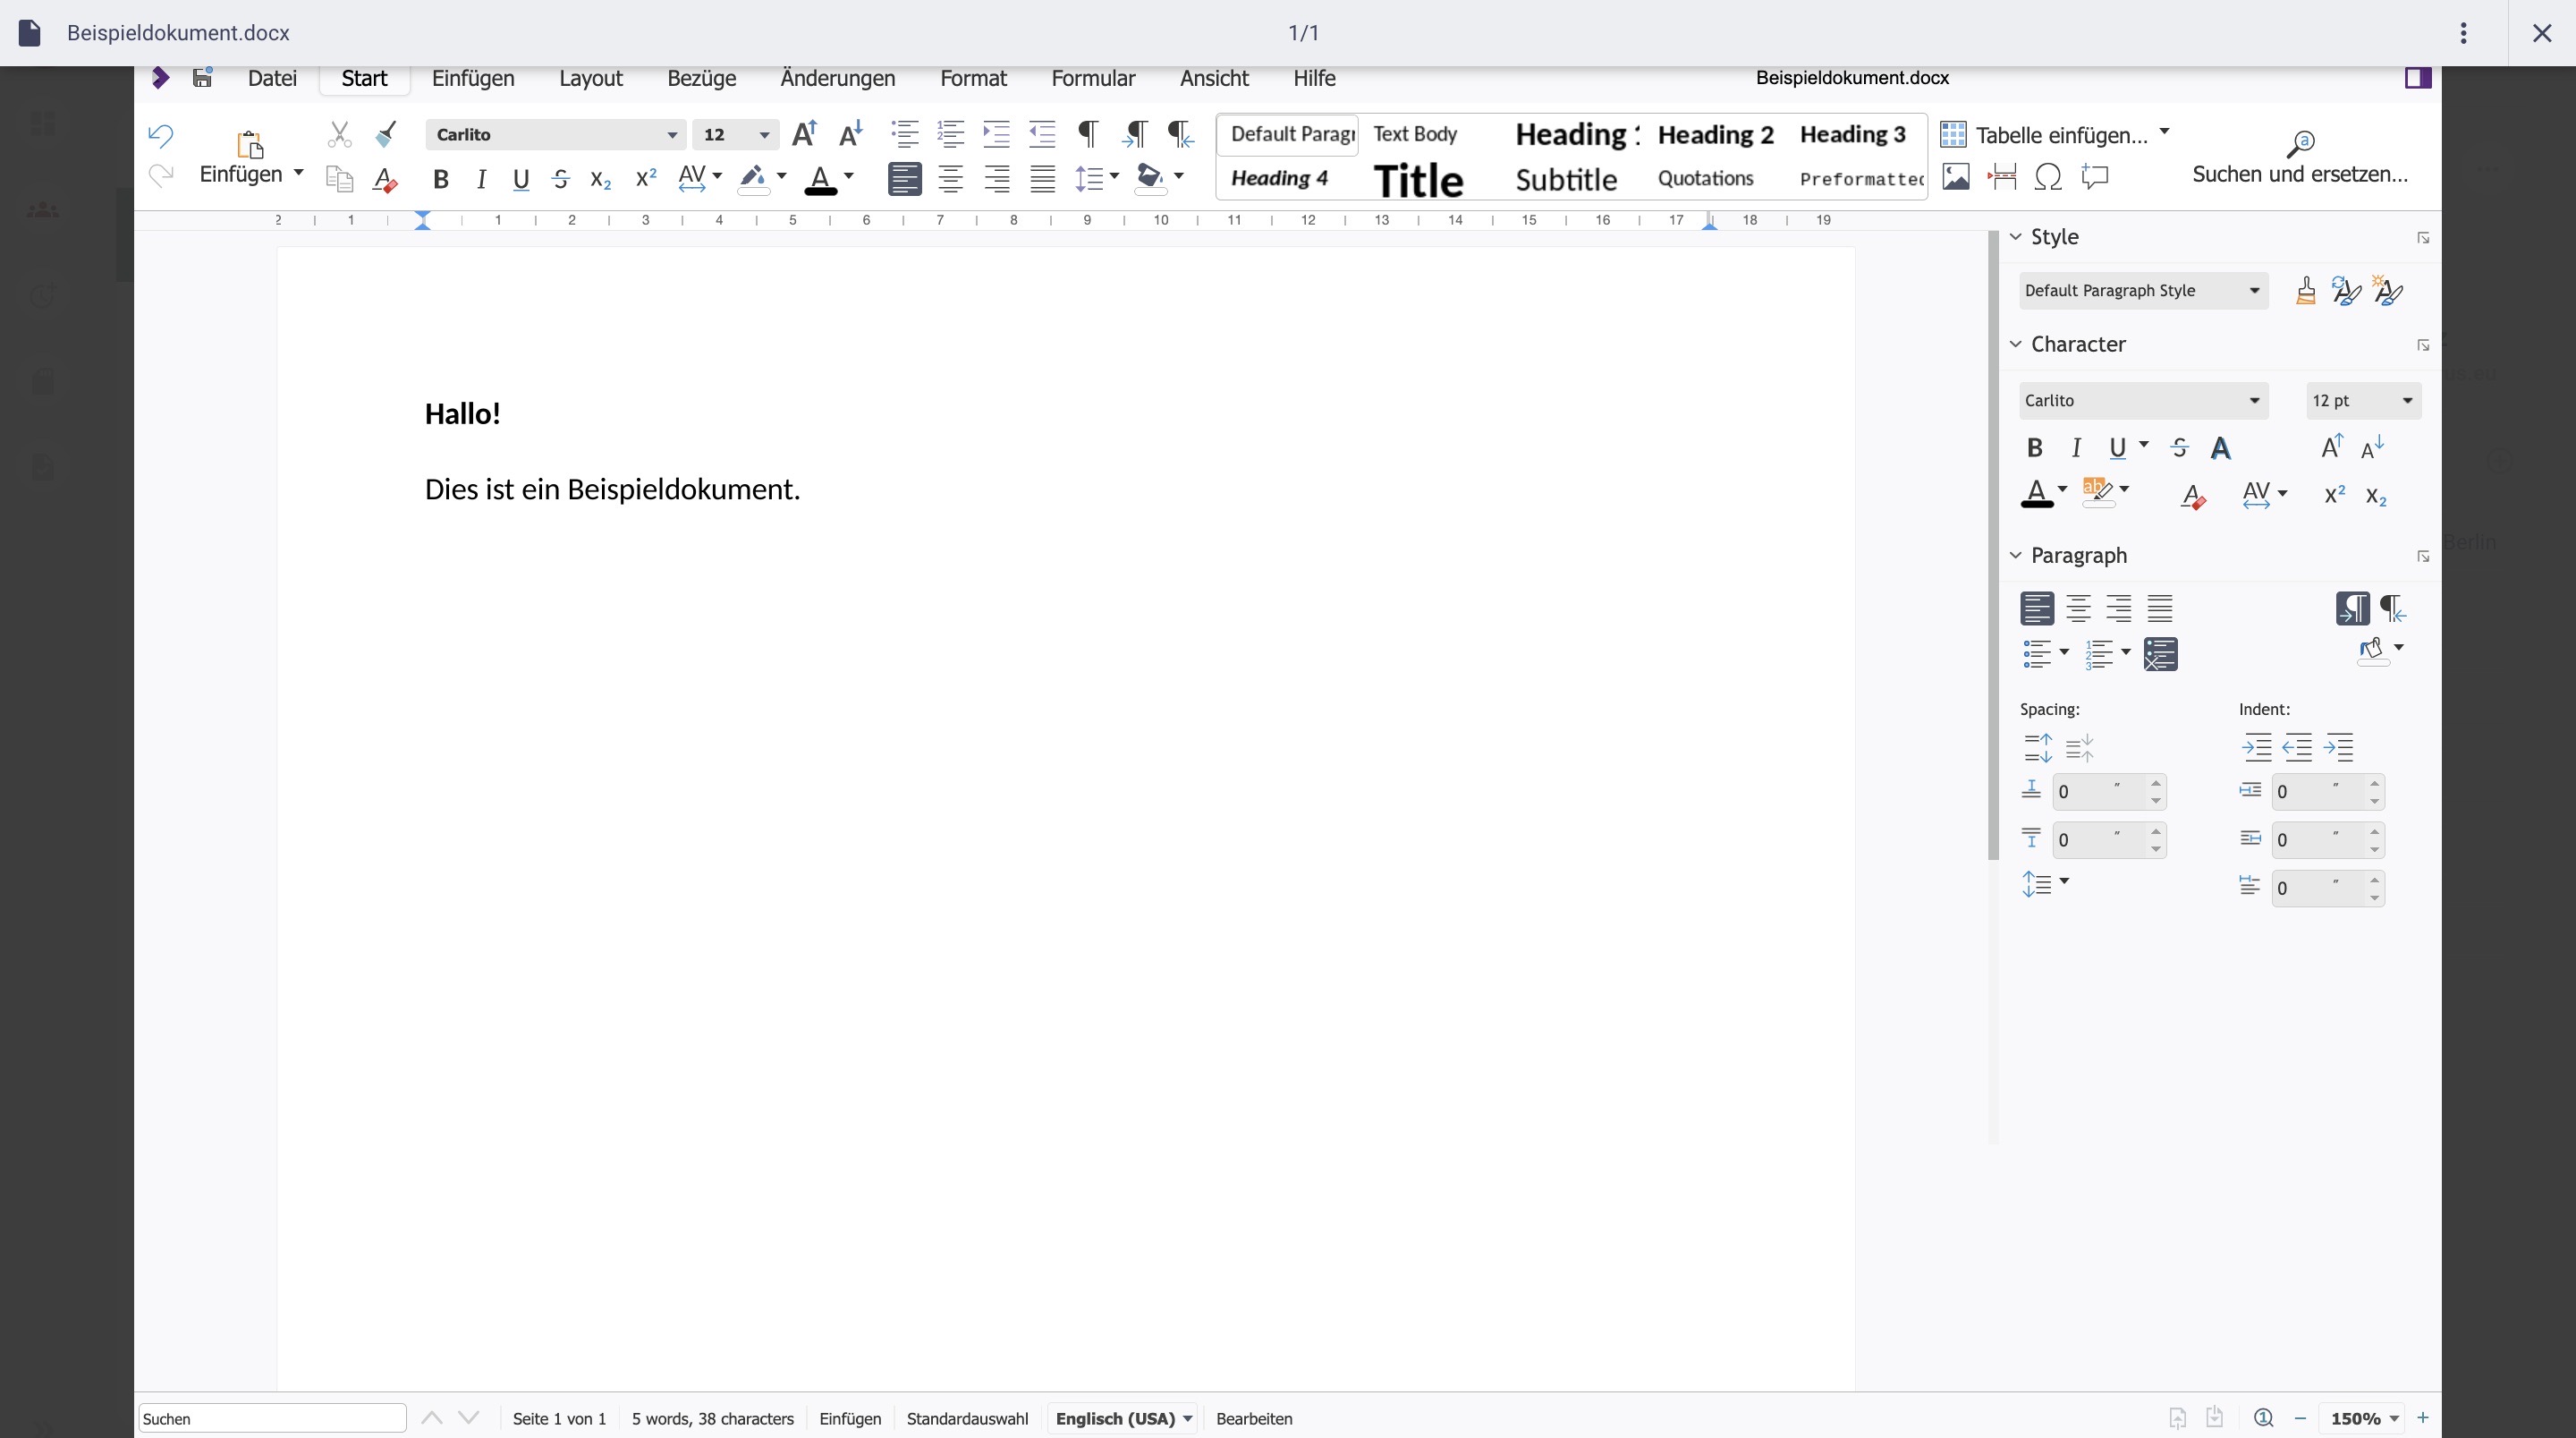Viewport: 2576px width, 1438px height.
Task: Center align paragraph in ribbon
Action: pos(950,179)
